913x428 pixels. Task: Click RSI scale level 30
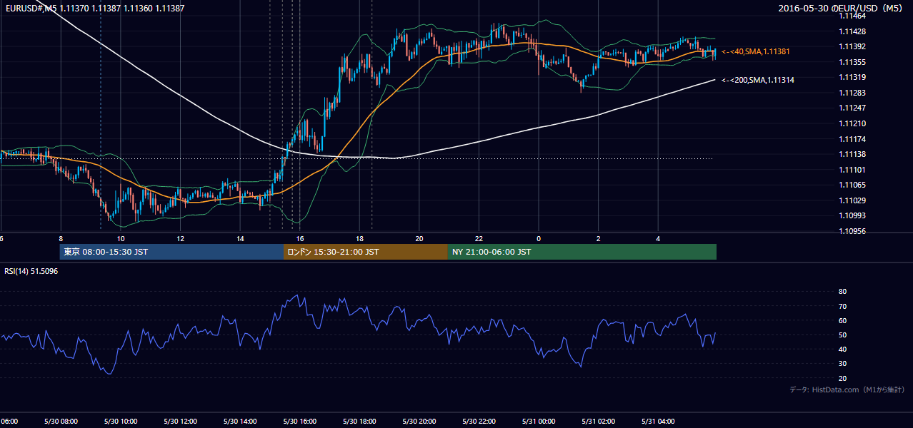[842, 364]
